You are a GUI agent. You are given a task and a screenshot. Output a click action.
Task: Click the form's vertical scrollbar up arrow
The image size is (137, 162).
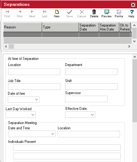point(135,57)
